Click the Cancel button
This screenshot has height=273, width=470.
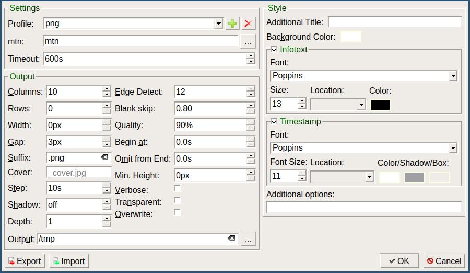click(x=444, y=261)
